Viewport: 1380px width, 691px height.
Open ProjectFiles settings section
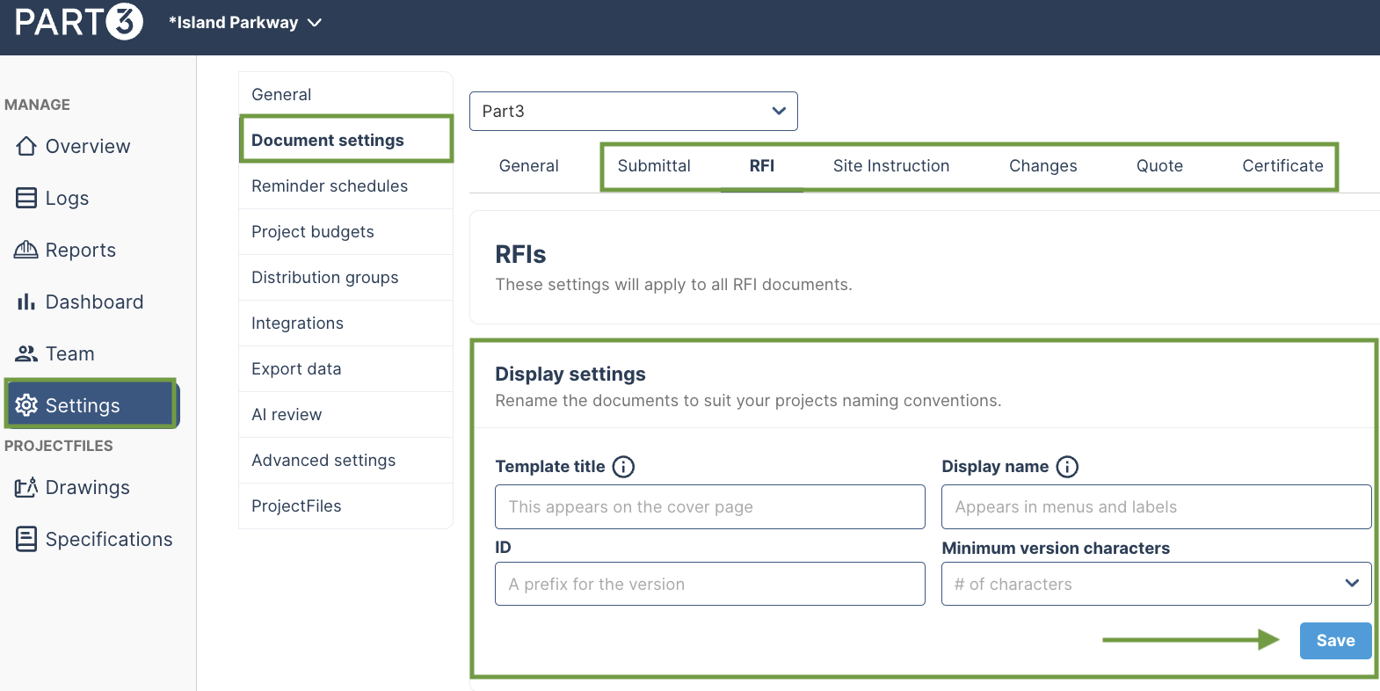[x=345, y=506]
